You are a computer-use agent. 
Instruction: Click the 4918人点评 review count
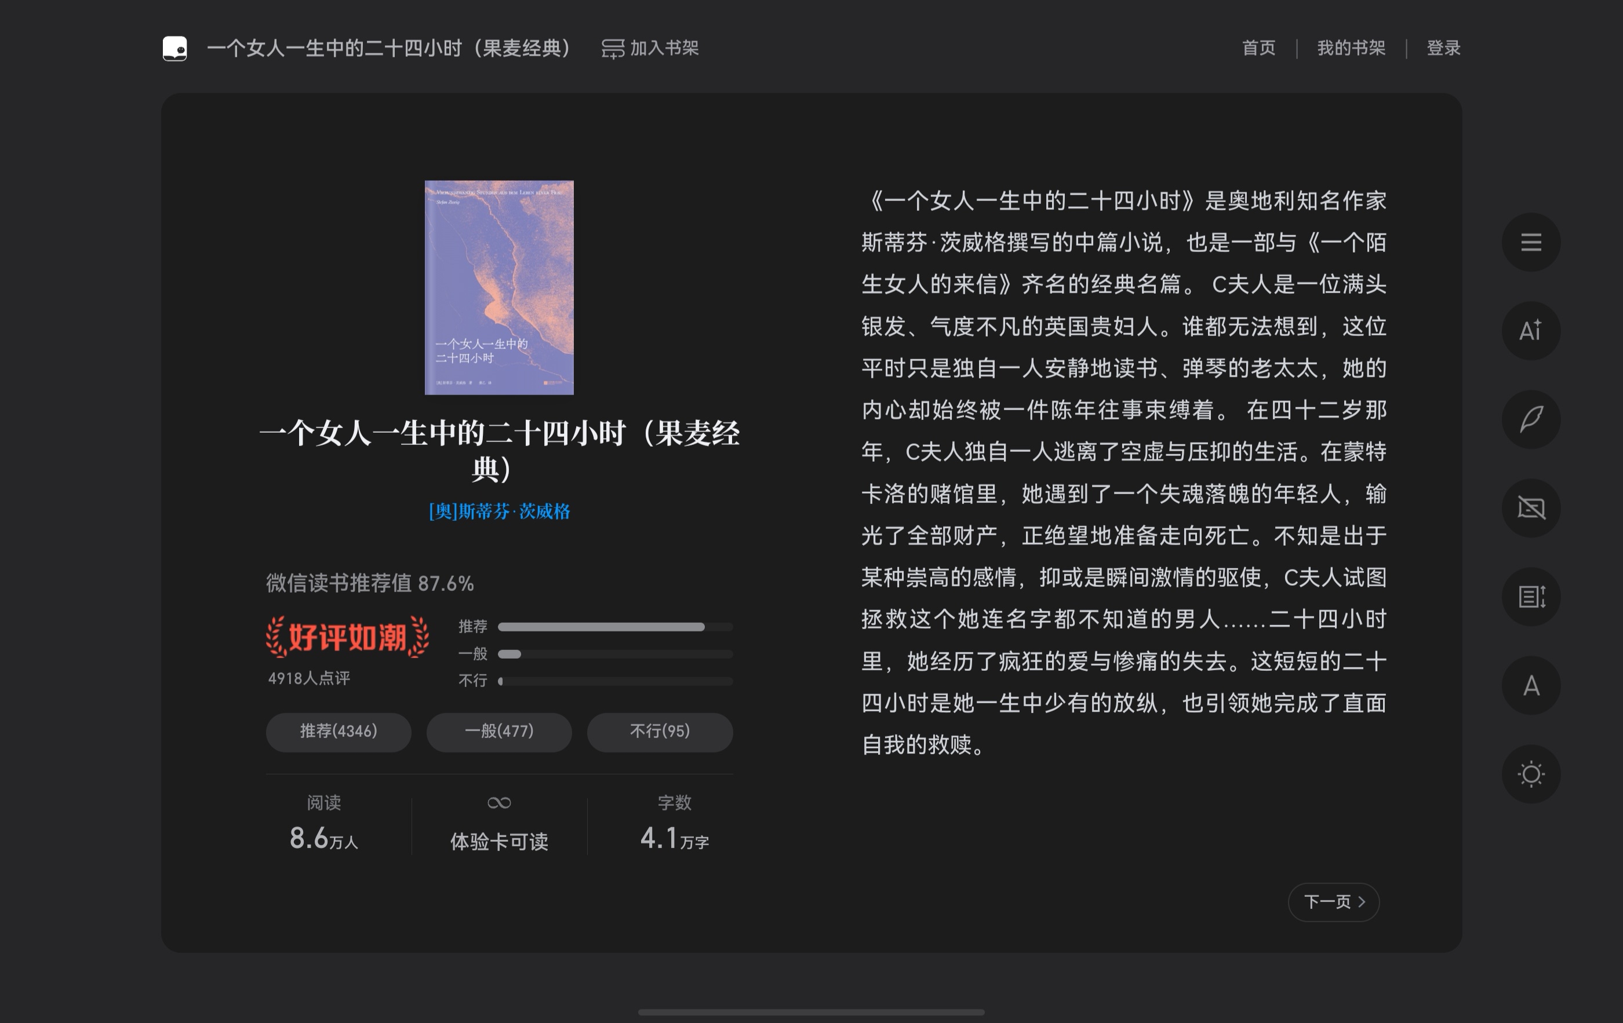tap(309, 678)
